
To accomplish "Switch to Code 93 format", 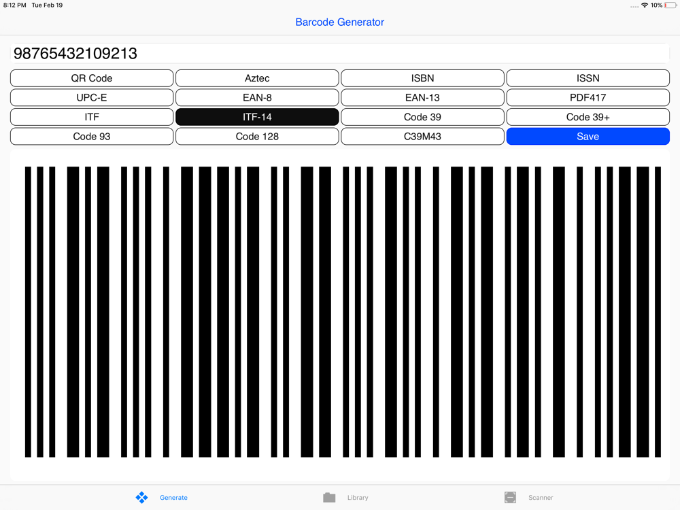I will pos(92,136).
